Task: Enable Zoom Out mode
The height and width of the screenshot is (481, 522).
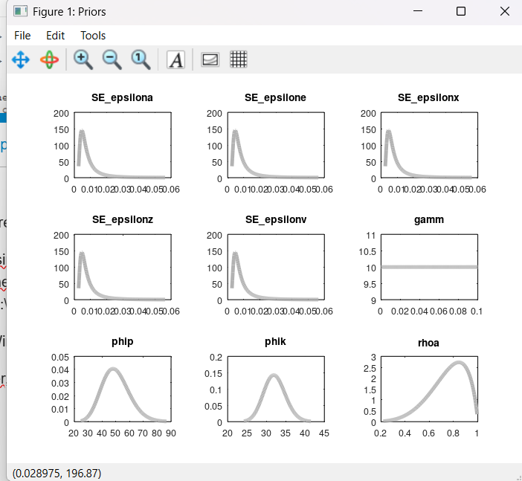Action: pyautogui.click(x=112, y=59)
